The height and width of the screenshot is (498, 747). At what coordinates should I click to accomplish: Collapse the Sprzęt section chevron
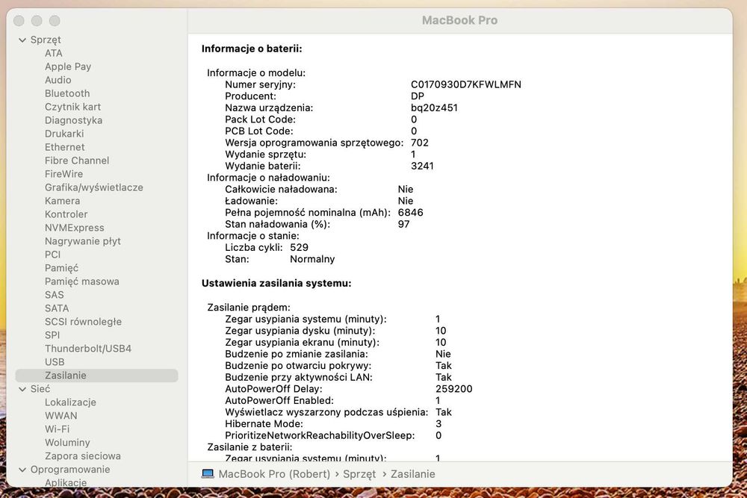pyautogui.click(x=22, y=40)
